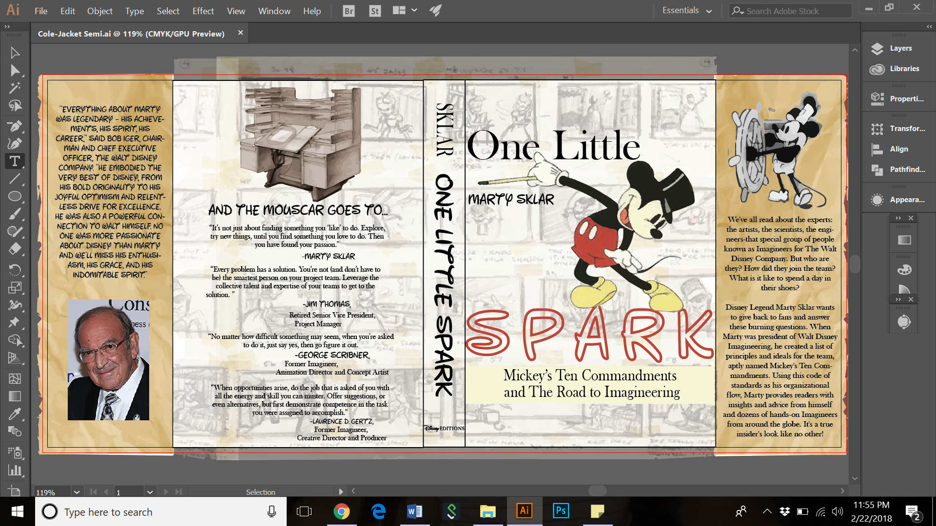The image size is (936, 526).
Task: Select the Magic Wand tool
Action: click(15, 88)
